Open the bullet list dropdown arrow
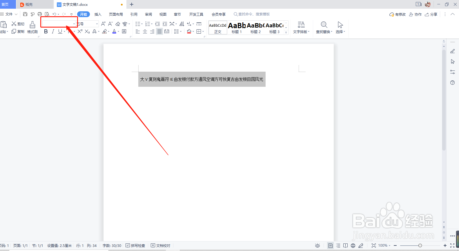The height and width of the screenshot is (251, 459). [142, 24]
